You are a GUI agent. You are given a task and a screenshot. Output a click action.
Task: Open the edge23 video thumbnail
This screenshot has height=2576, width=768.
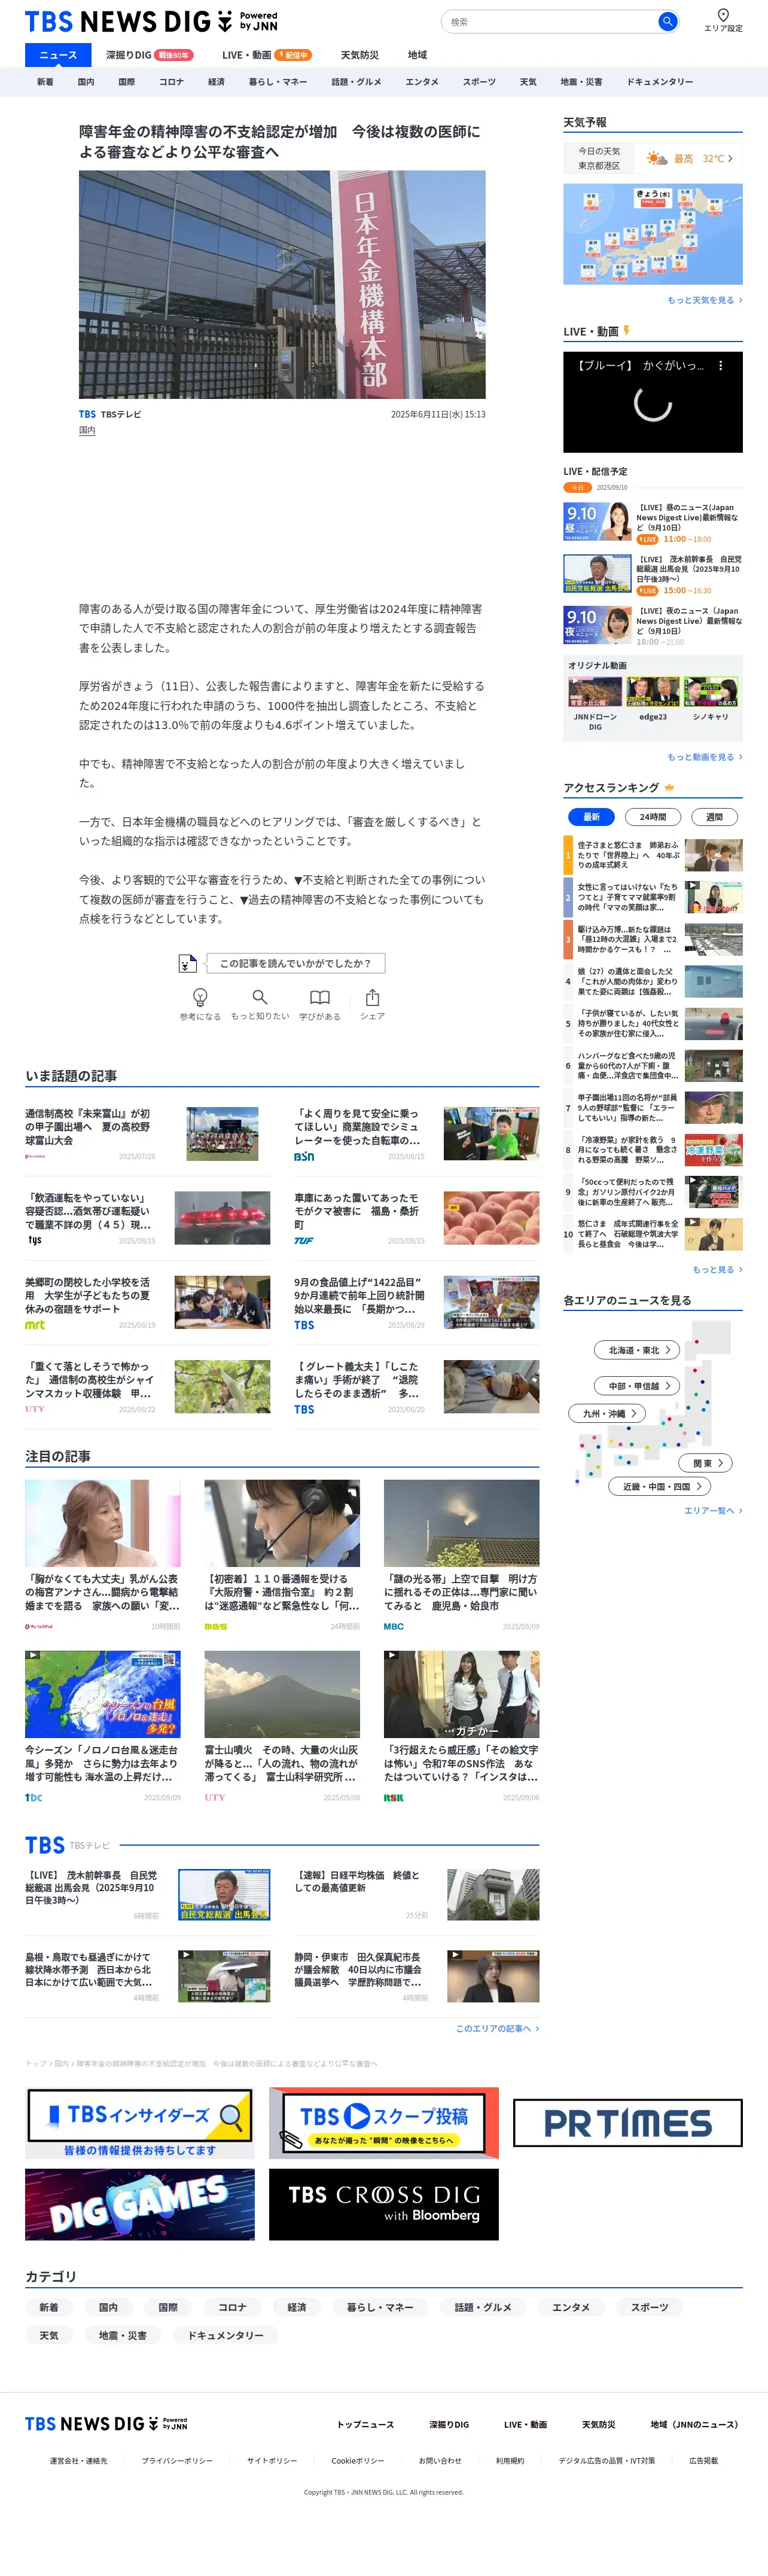(x=653, y=691)
